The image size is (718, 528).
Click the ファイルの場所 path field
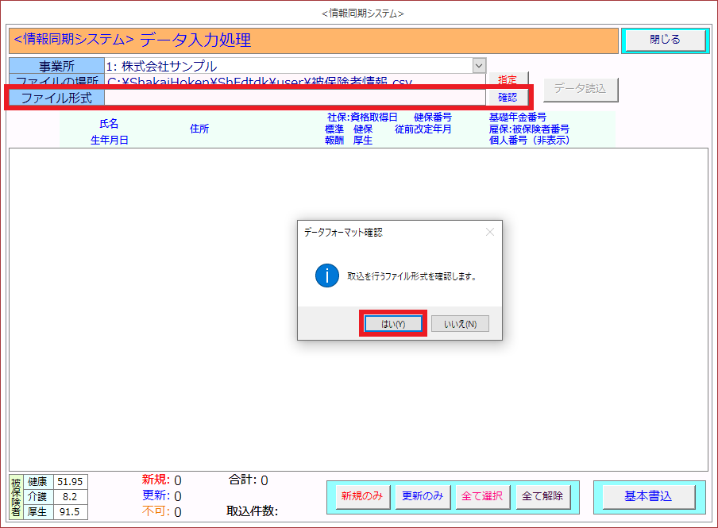294,81
